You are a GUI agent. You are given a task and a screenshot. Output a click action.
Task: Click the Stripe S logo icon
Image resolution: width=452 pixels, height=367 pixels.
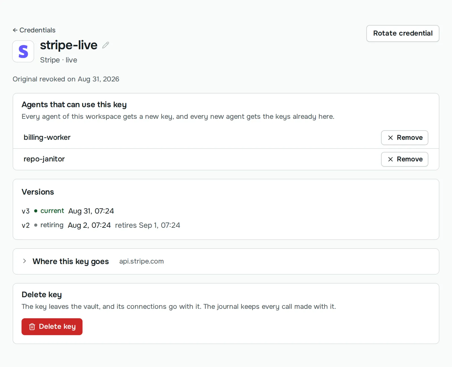[23, 51]
